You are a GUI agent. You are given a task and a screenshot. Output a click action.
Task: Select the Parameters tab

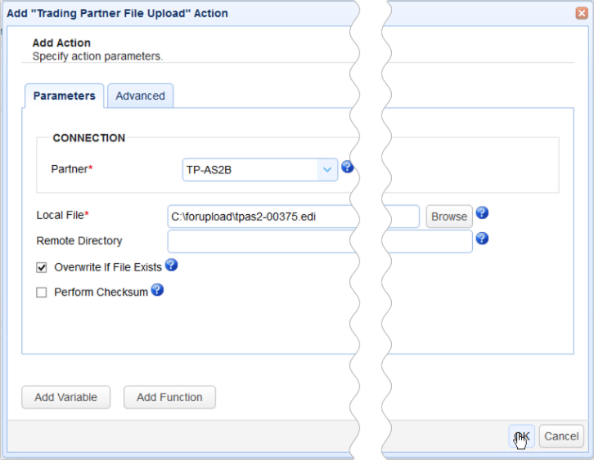pyautogui.click(x=64, y=96)
